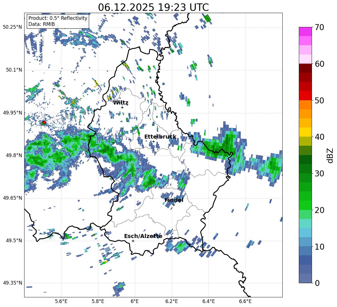The image size is (337, 307).
Task: Click the Esch/Alzette city label
Action: (x=143, y=236)
